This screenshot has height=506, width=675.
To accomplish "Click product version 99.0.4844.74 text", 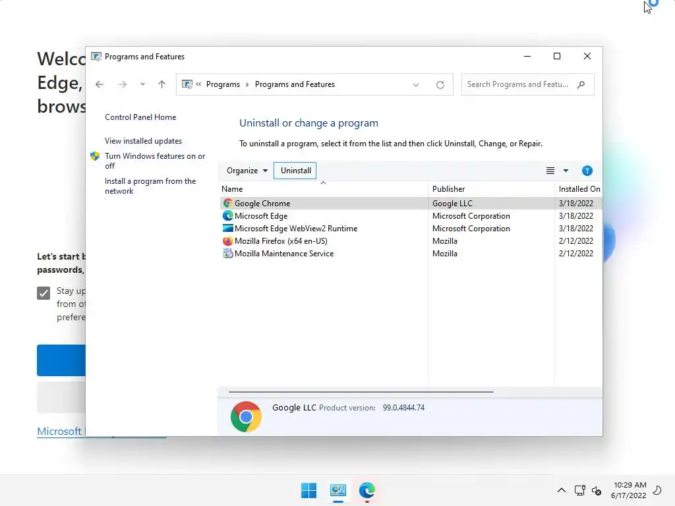I will point(403,407).
